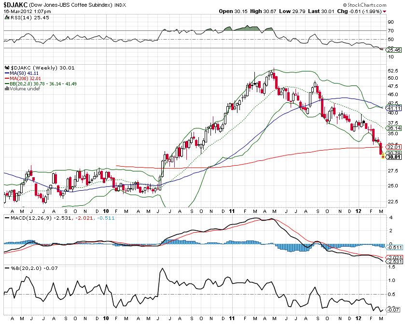
Task: Click the 90 level label on the RSI axis
Action: pyautogui.click(x=391, y=22)
